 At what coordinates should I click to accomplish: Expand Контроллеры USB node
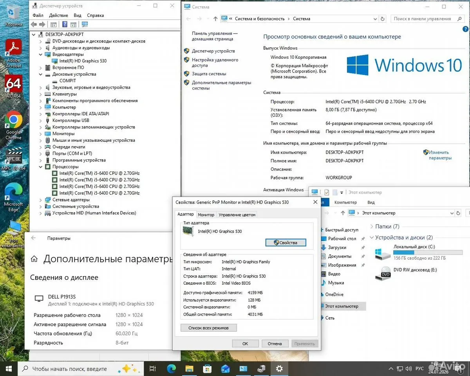tap(41, 120)
